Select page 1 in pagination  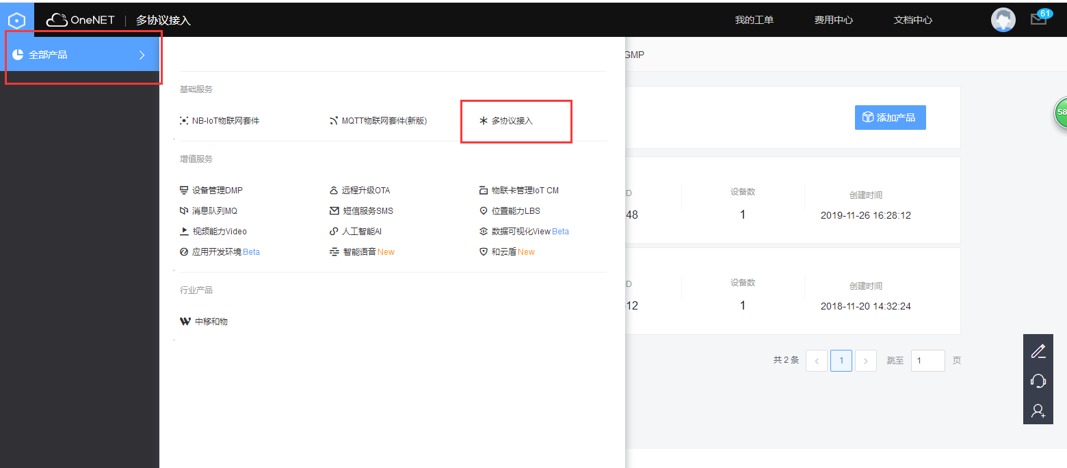841,361
